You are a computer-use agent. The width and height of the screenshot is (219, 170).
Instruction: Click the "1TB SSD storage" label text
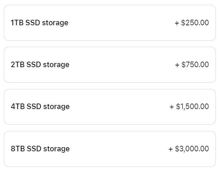[x=40, y=23]
